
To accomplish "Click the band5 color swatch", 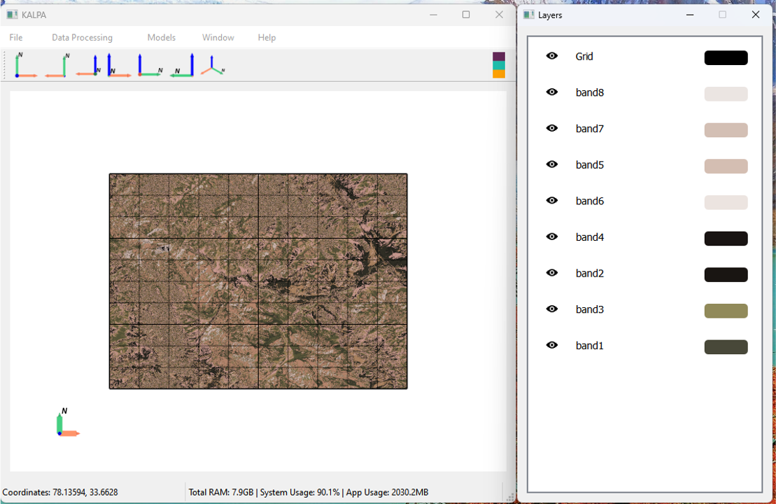I will 726,166.
